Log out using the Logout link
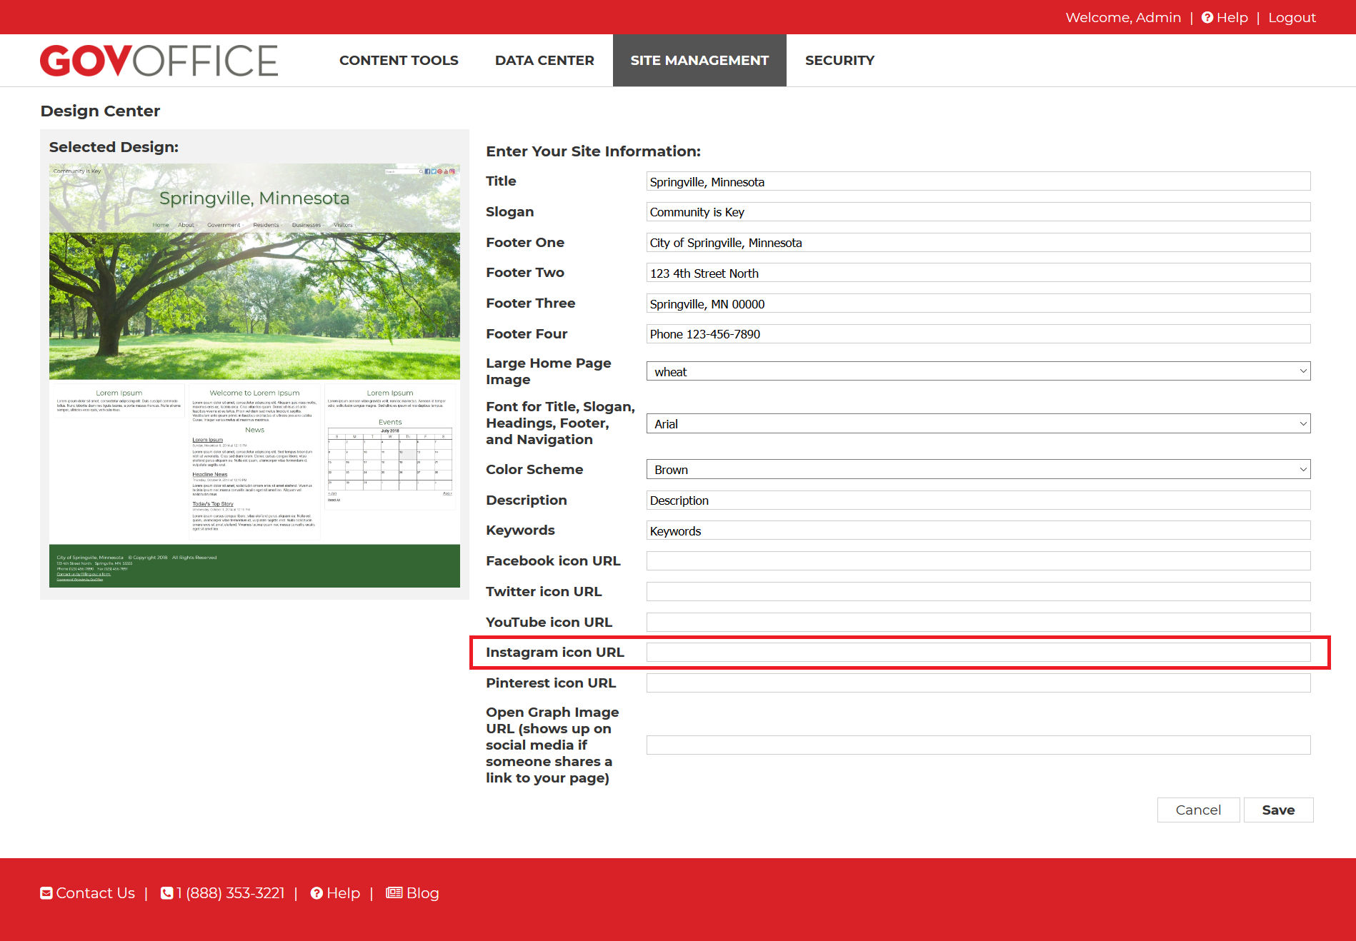The width and height of the screenshot is (1356, 941). 1292,18
